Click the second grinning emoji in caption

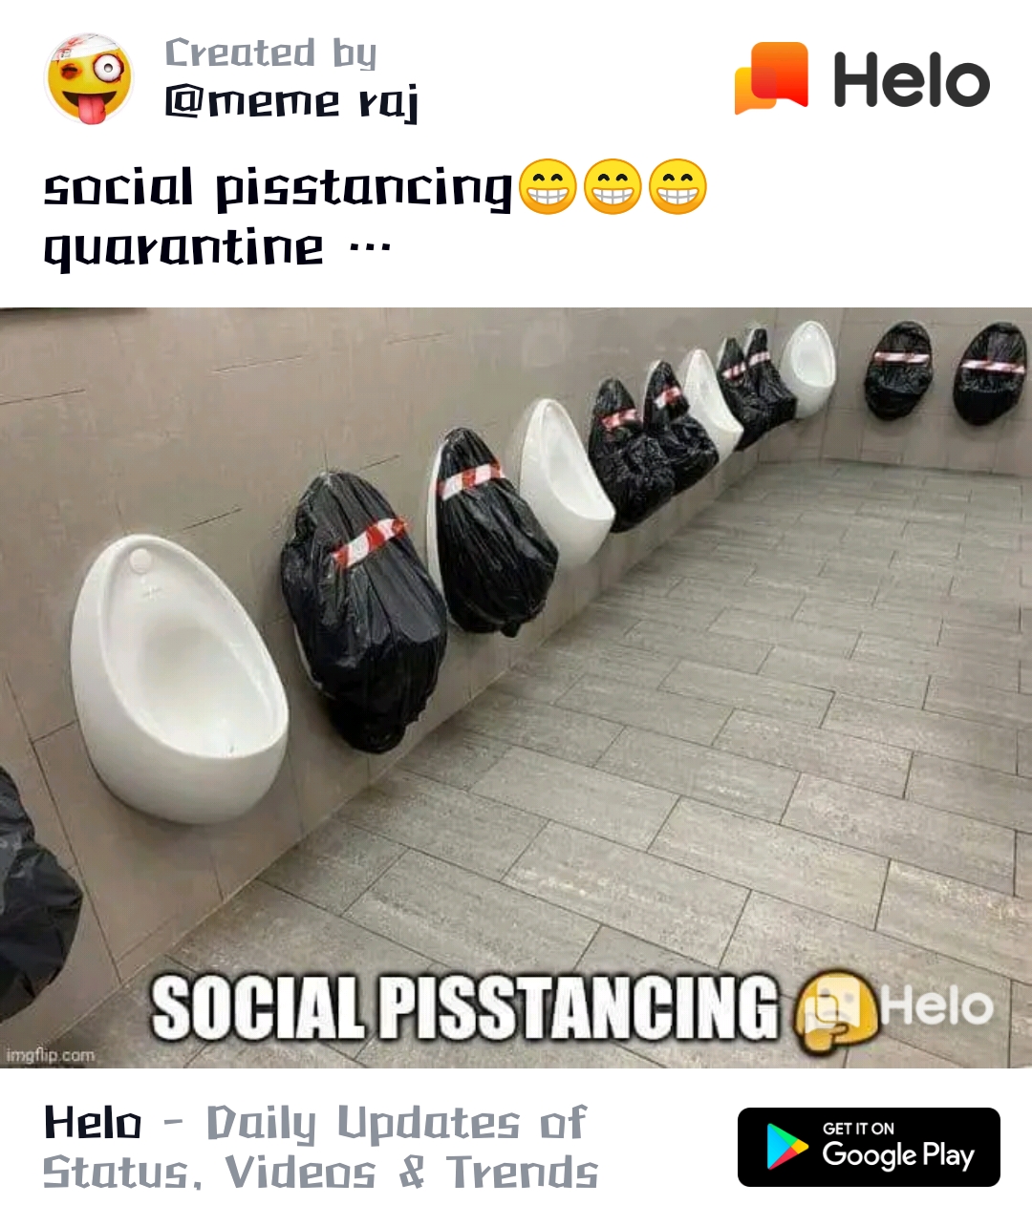613,186
